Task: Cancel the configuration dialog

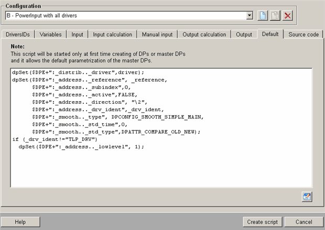Action: (x=304, y=222)
